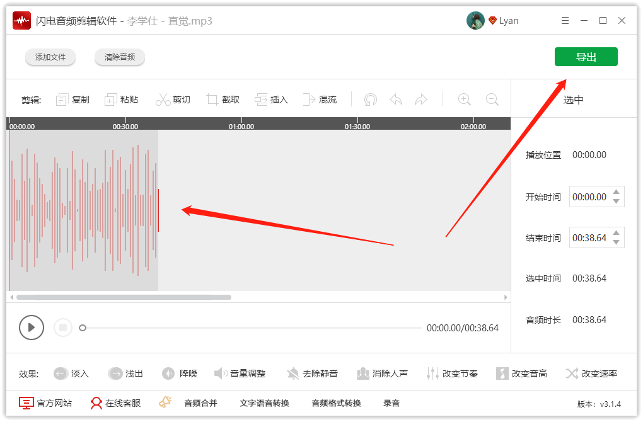Select the 混流 mix tool

320,100
